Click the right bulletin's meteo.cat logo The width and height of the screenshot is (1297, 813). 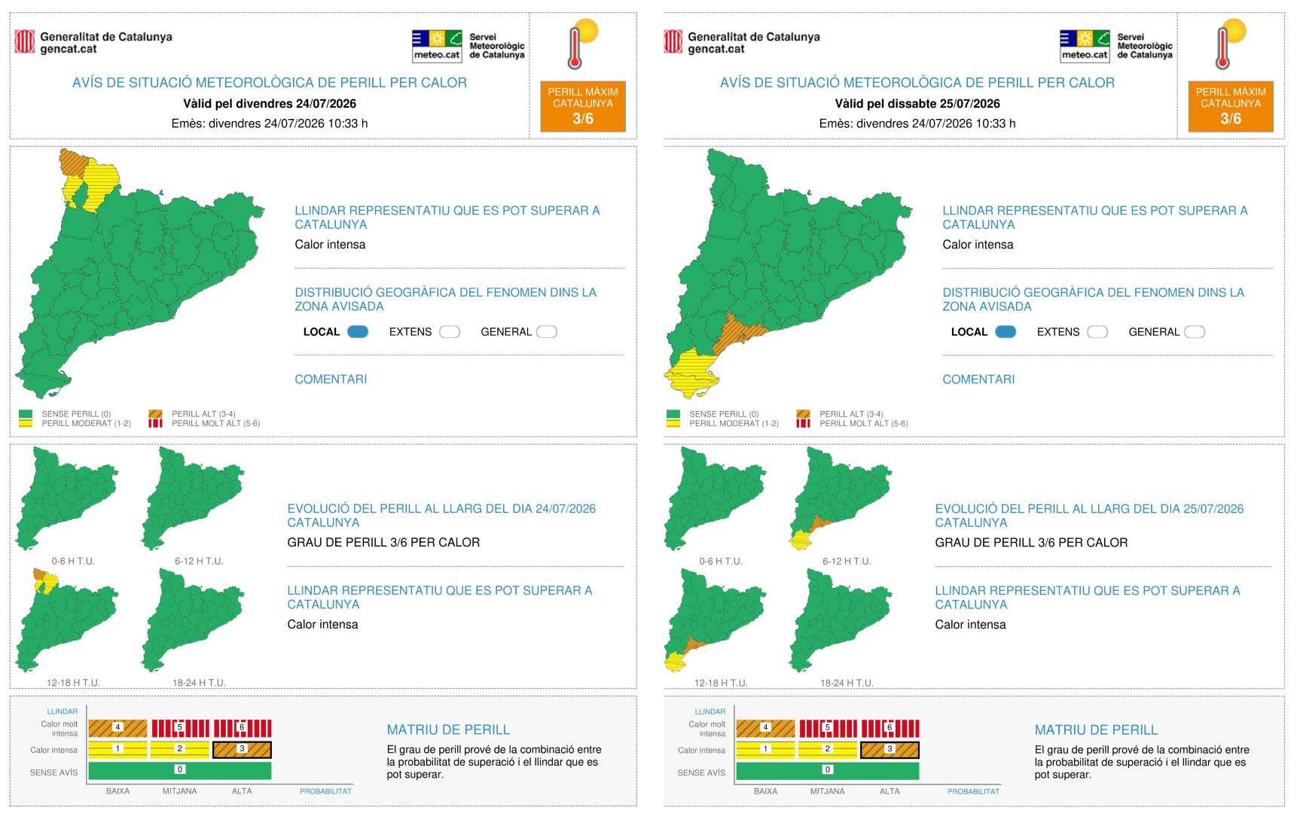pyautogui.click(x=1085, y=46)
